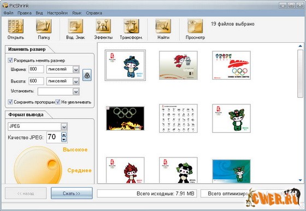Click the 19 файлов выбрано text
This screenshot has height=211, width=306.
click(233, 24)
